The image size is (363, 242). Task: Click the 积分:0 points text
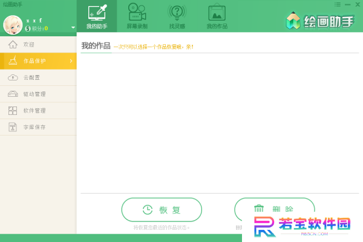[40, 28]
